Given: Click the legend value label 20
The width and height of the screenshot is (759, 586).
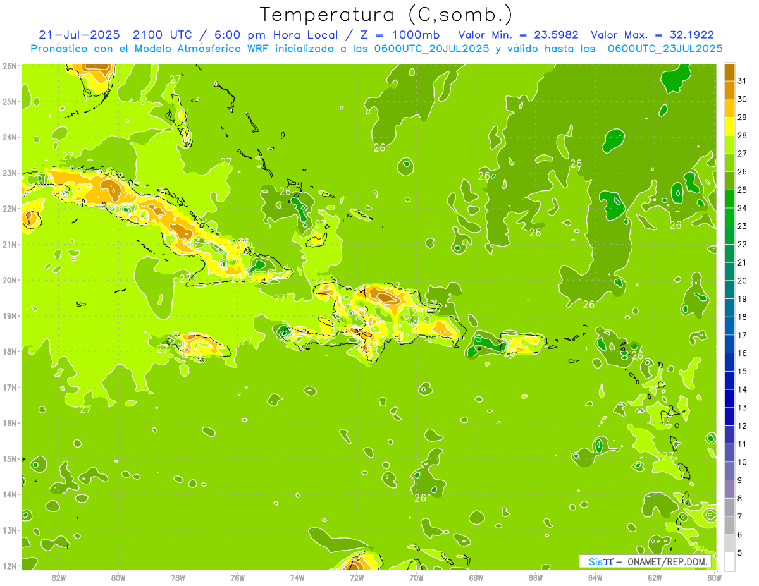Looking at the screenshot, I should tap(743, 281).
